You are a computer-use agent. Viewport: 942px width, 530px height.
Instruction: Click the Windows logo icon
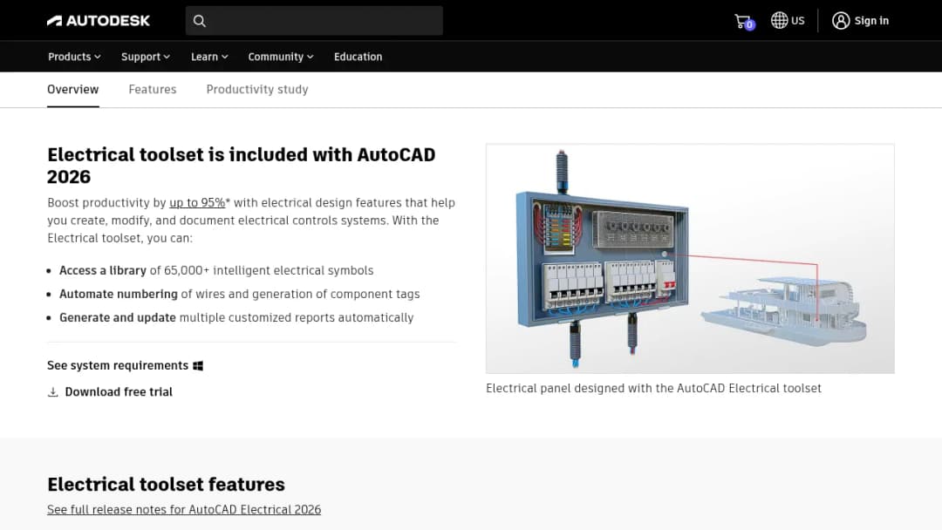(x=198, y=365)
